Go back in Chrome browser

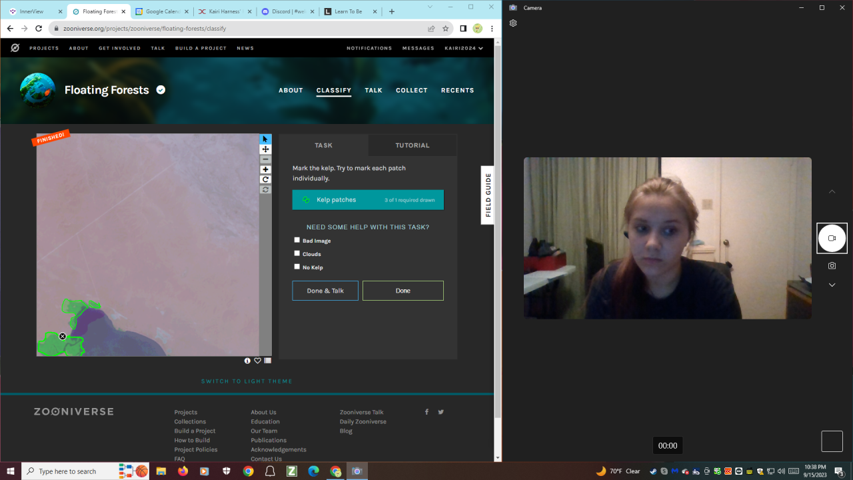tap(10, 29)
